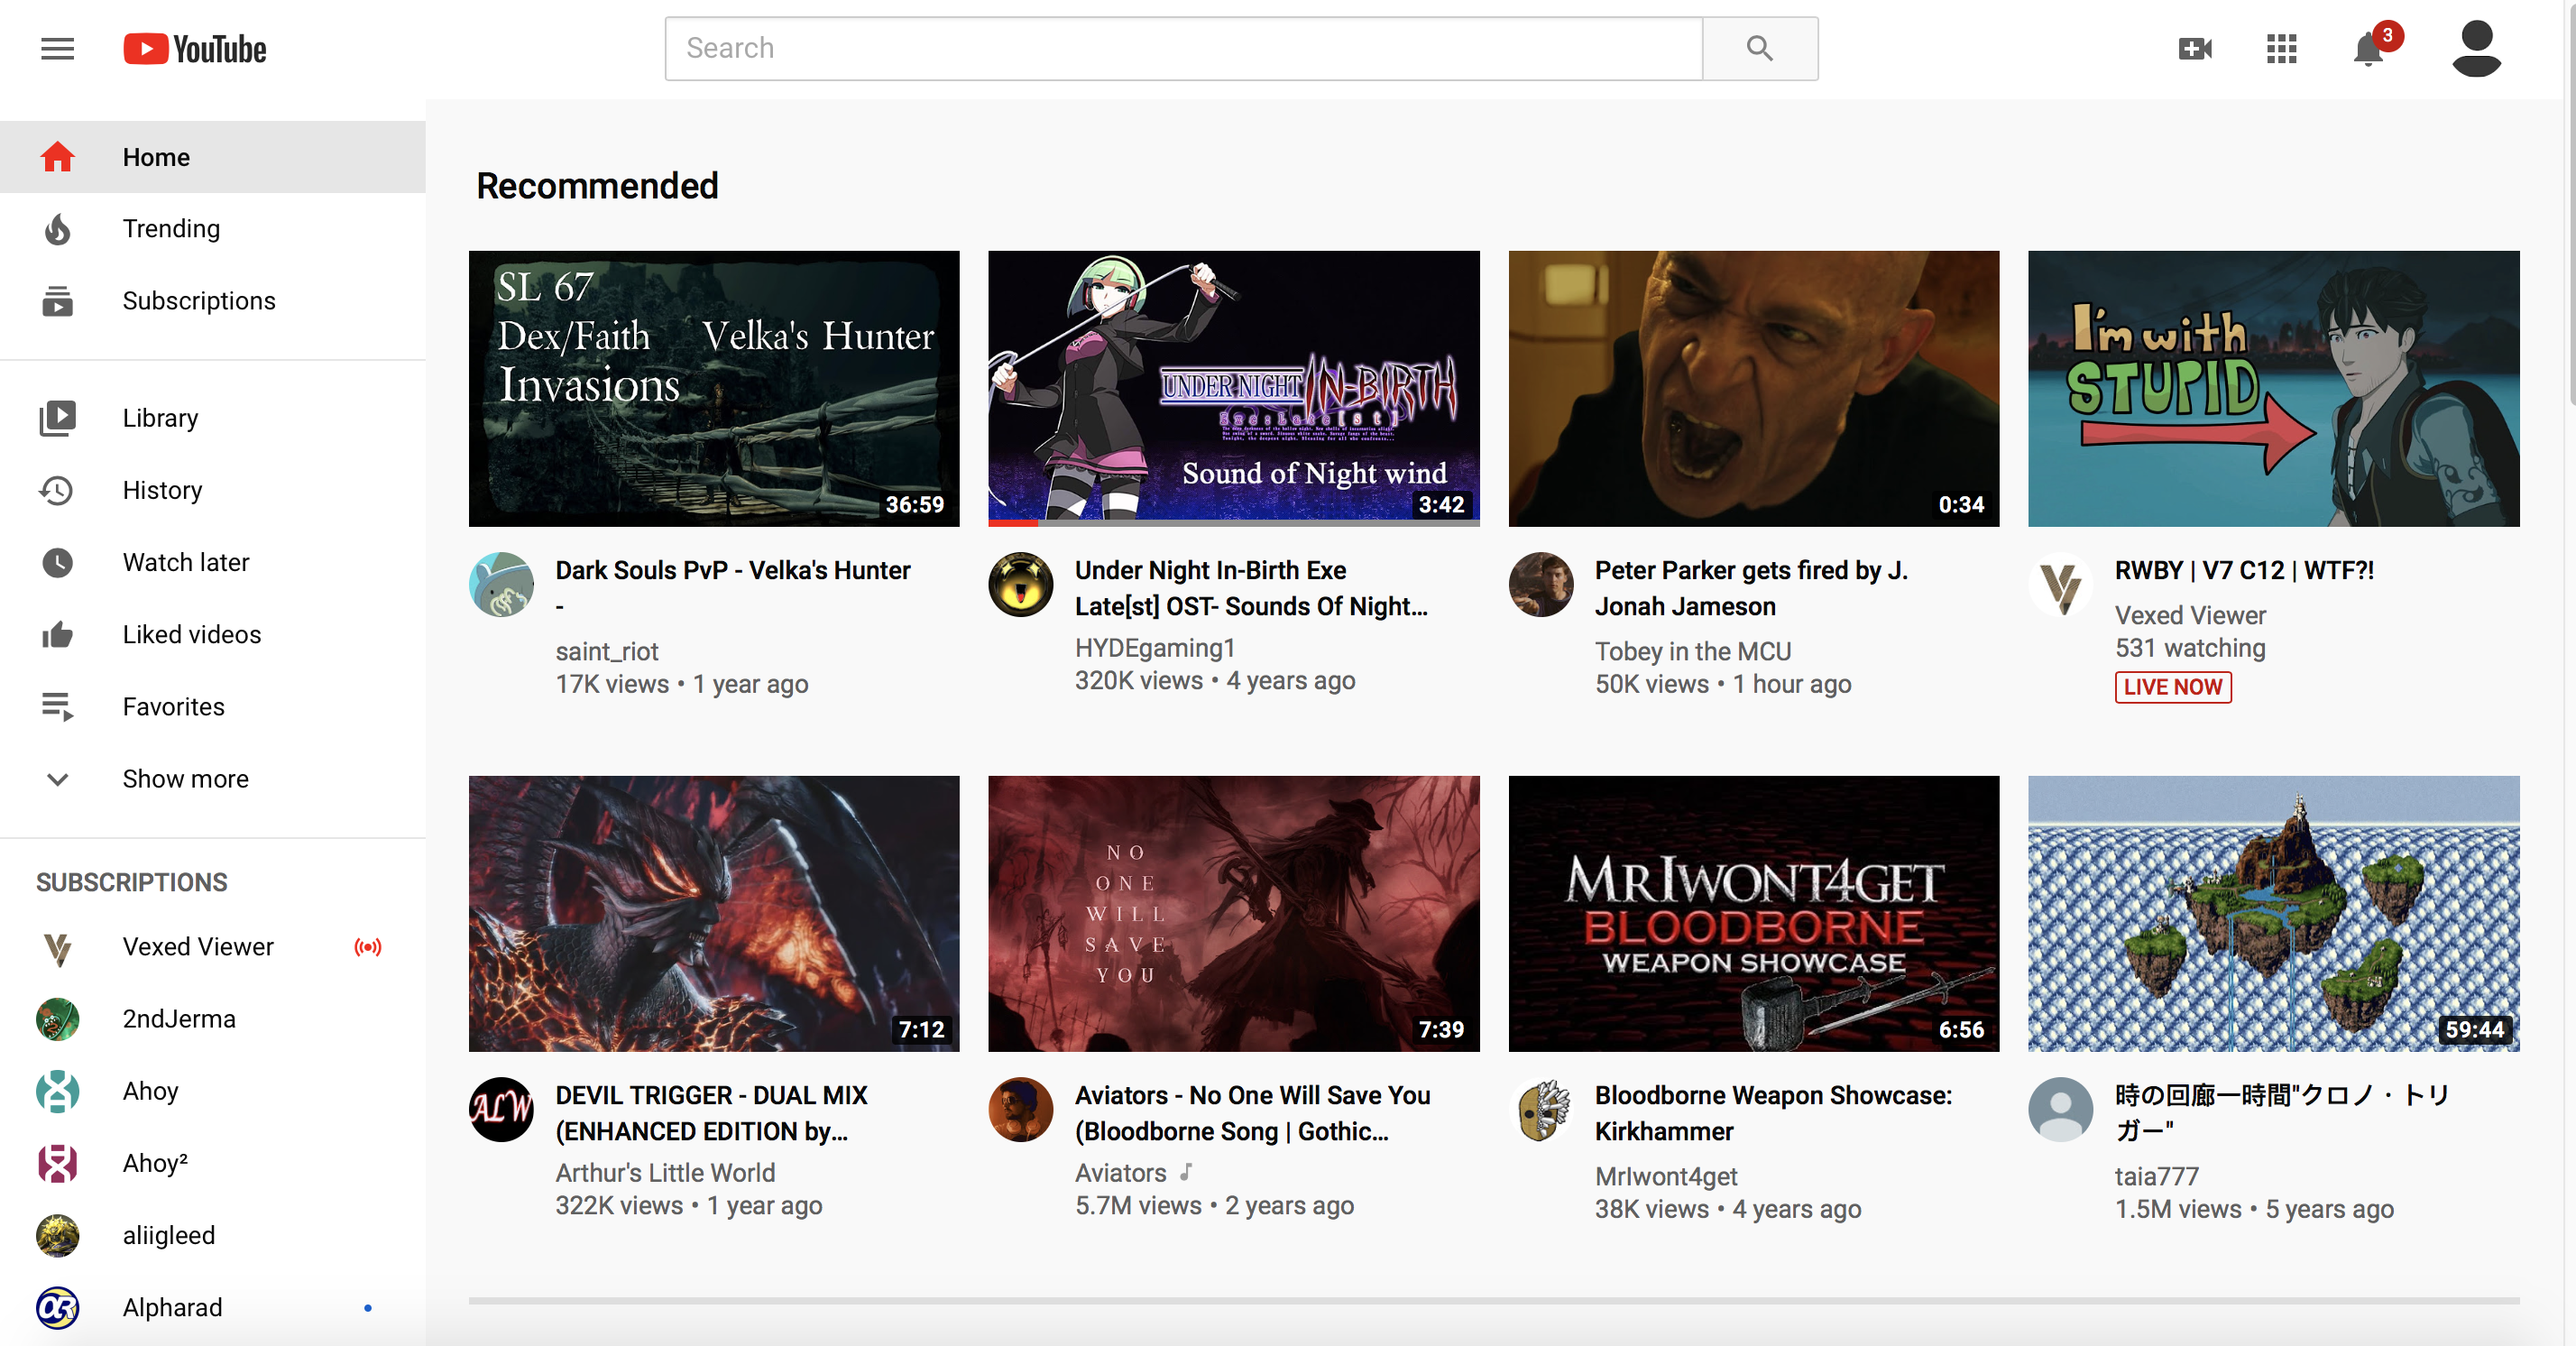Open the J. Jonah Jameson 0:34 thumbnail
Screen dimensions: 2576x1346
(x=1753, y=388)
